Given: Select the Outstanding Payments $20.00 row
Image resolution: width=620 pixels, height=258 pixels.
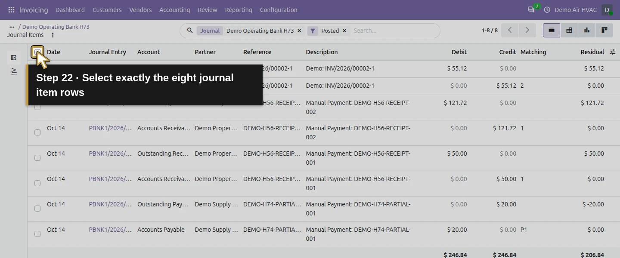Looking at the screenshot, I should pyautogui.click(x=37, y=209).
